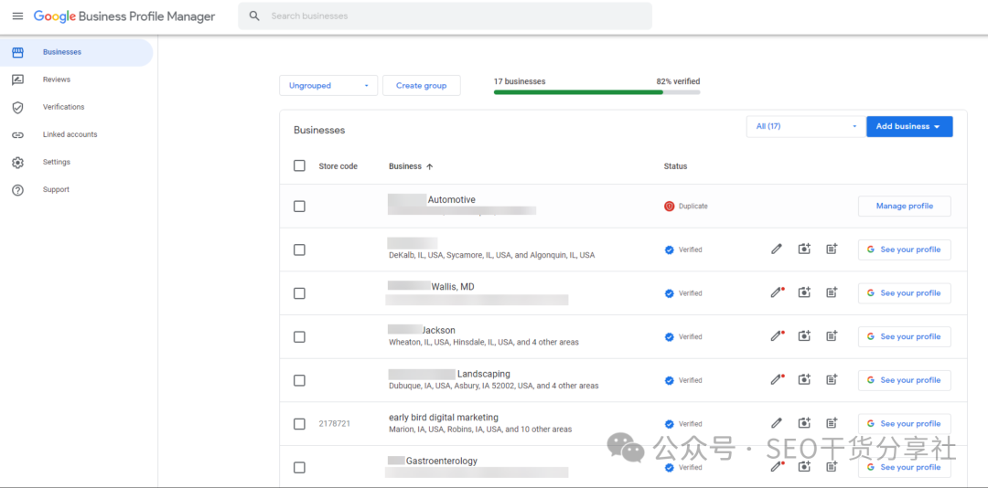This screenshot has width=988, height=488.
Task: Click See your profile for early bird digital marketing
Action: [x=904, y=423]
